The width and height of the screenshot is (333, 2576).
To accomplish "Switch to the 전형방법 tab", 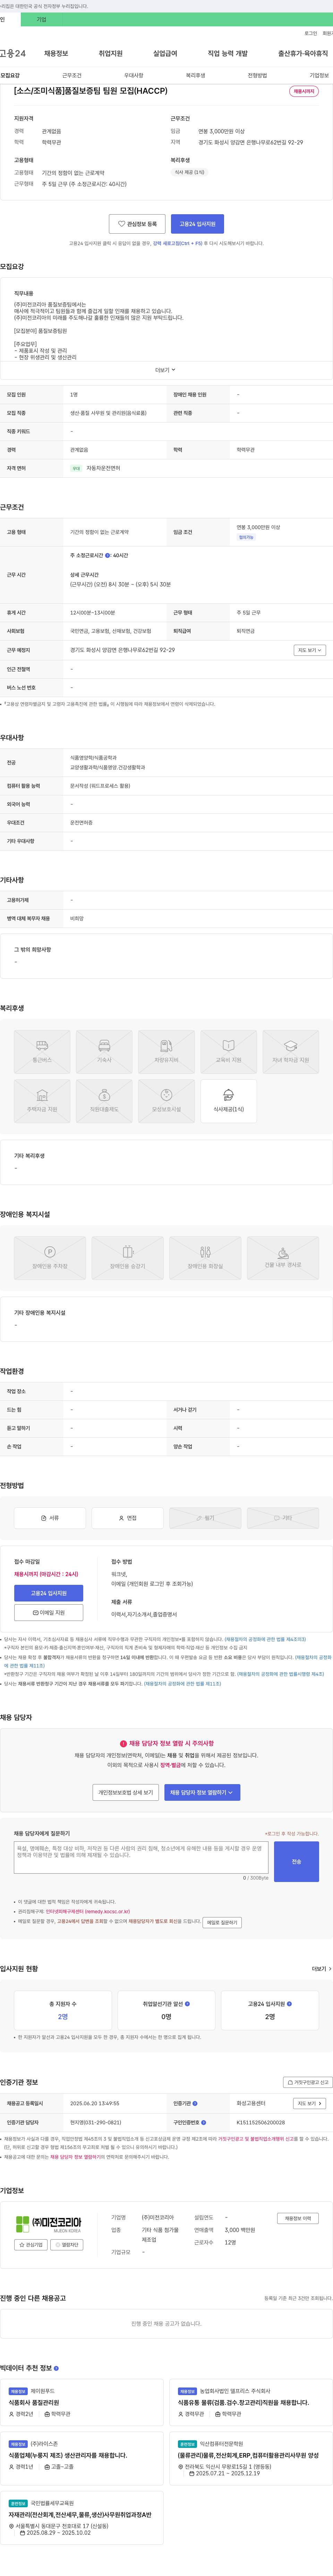I will tap(257, 75).
